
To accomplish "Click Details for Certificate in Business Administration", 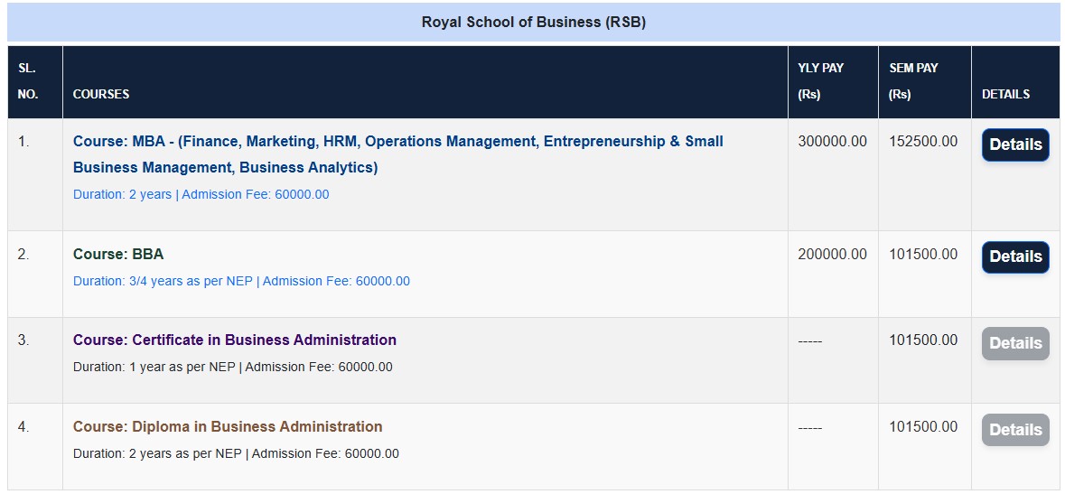I will (1015, 343).
